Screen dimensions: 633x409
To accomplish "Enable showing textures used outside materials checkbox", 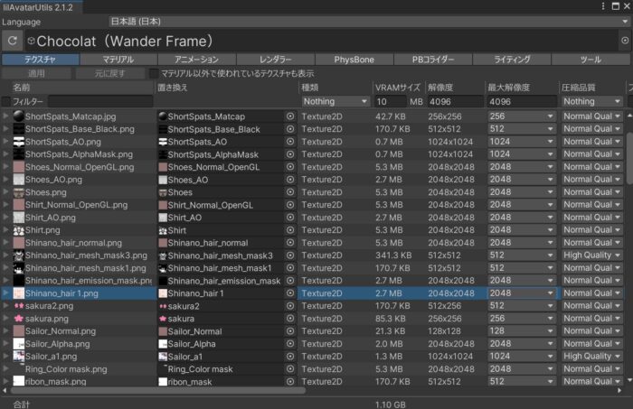I will click(154, 73).
